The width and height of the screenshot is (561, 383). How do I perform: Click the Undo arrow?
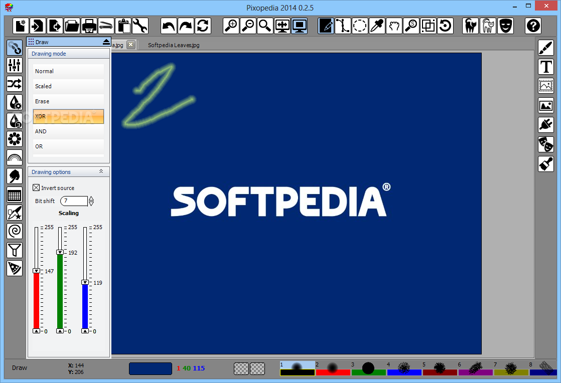pyautogui.click(x=169, y=26)
